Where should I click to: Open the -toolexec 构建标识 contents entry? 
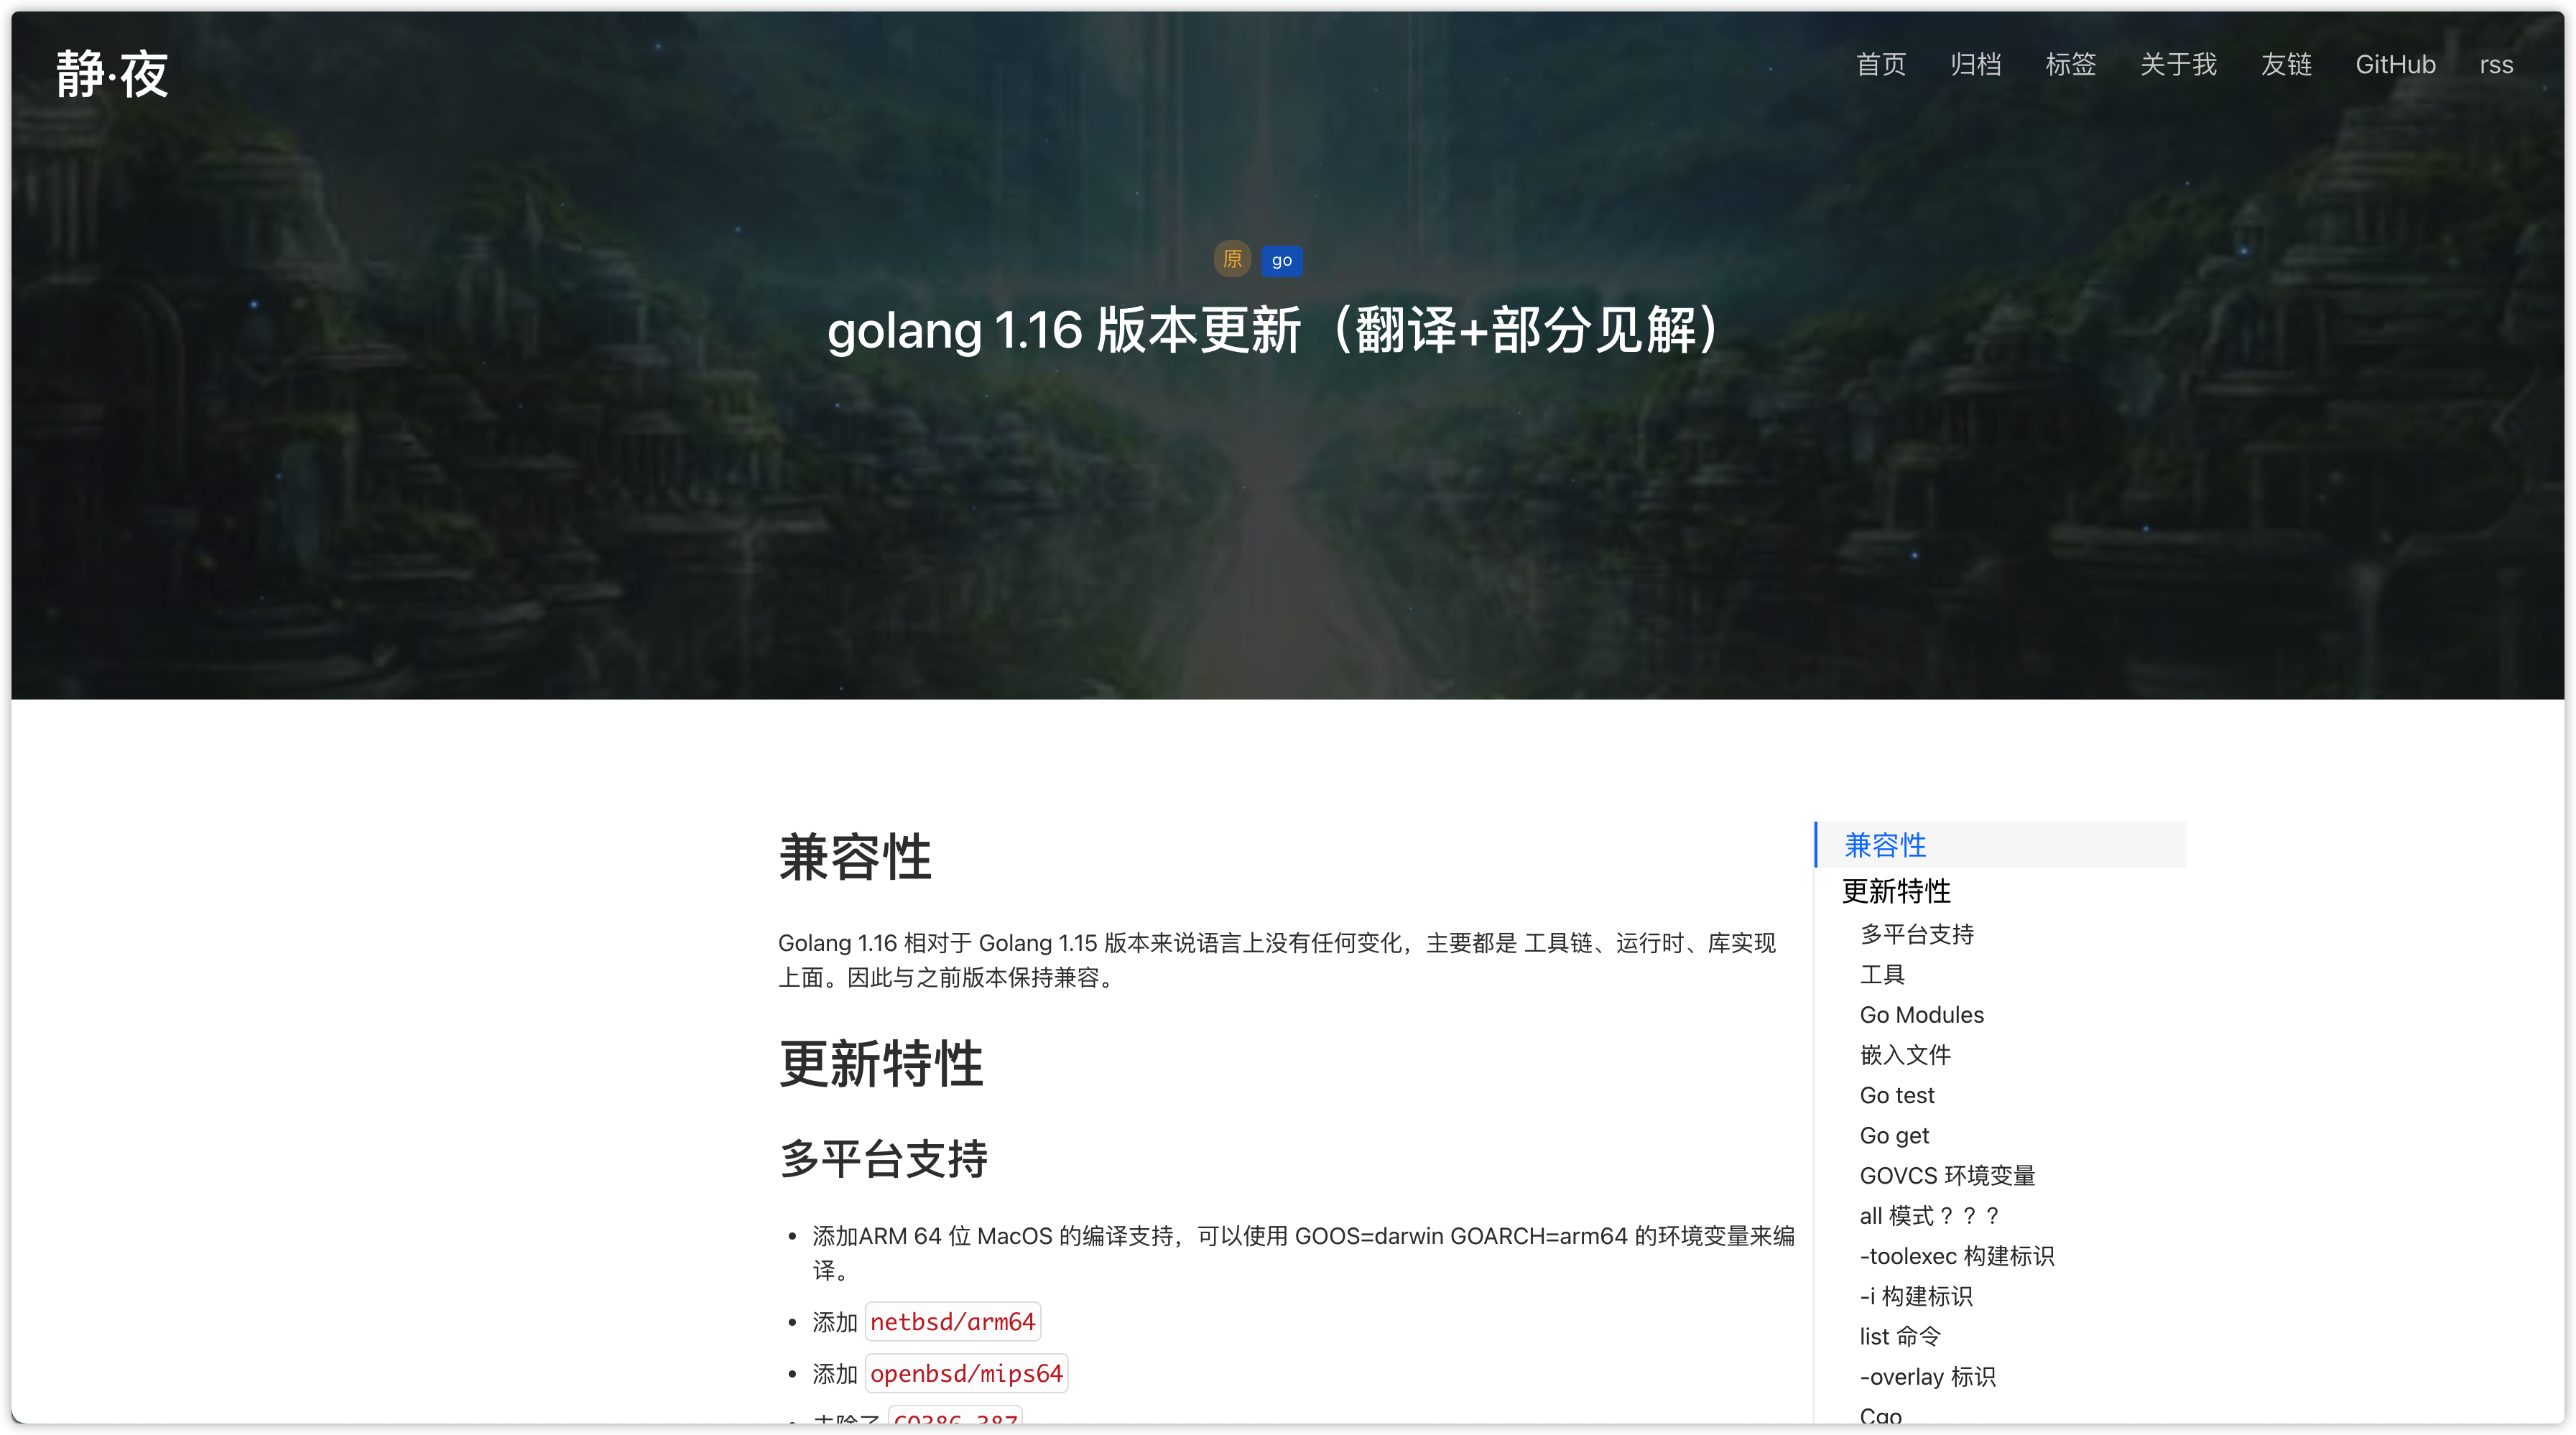1956,1256
